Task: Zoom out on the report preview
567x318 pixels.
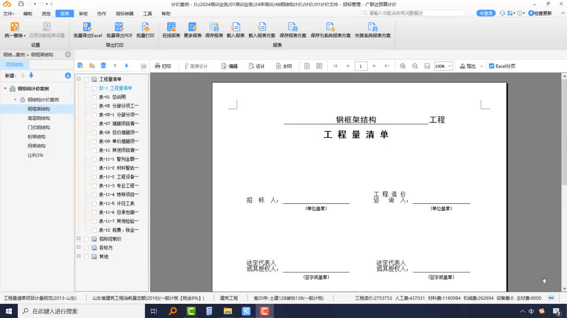Action: (415, 66)
